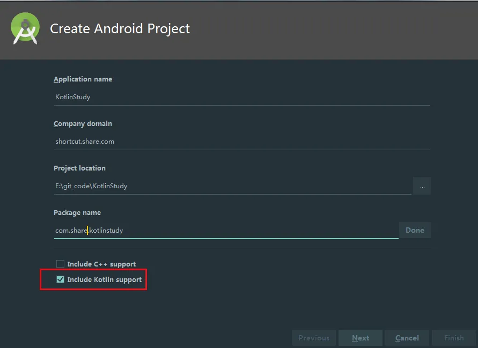Image resolution: width=478 pixels, height=348 pixels.
Task: Click the 'Include Kotlin support' label text
Action: [105, 279]
